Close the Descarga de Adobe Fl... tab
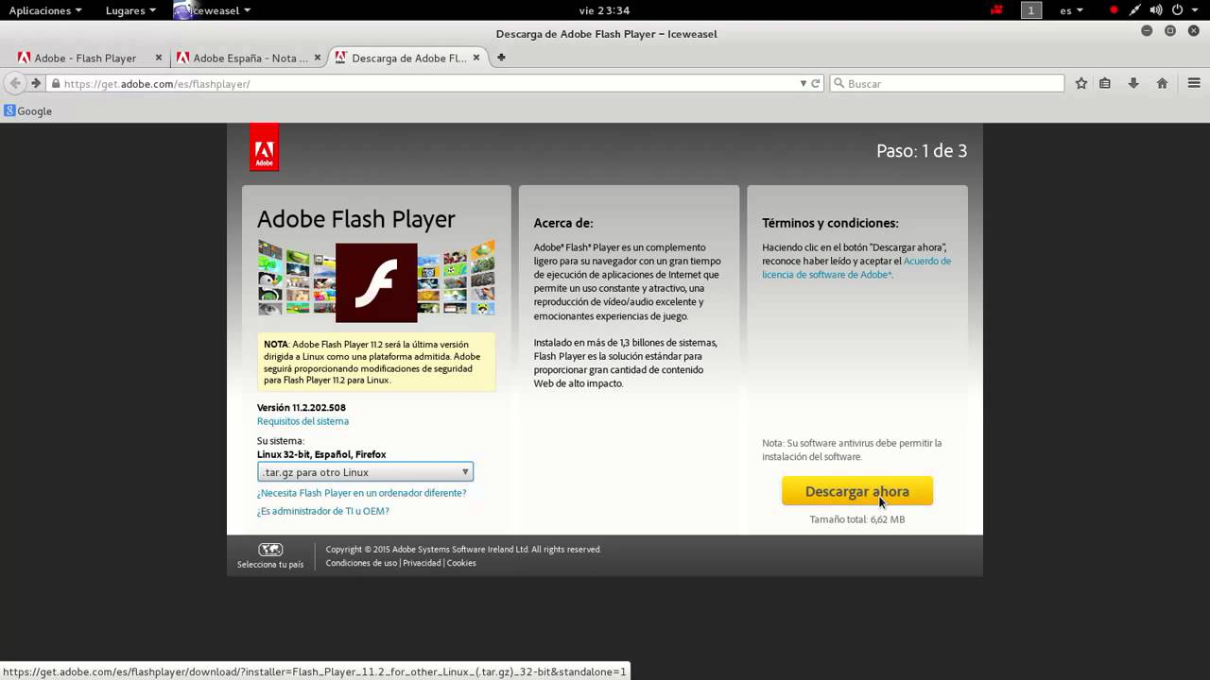The image size is (1210, 680). click(476, 58)
